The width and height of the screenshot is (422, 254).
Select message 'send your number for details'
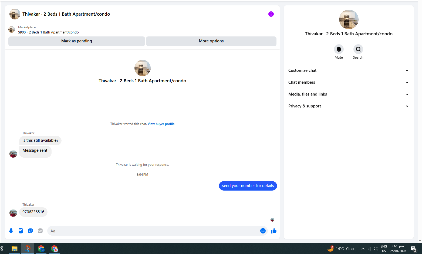[x=248, y=186]
